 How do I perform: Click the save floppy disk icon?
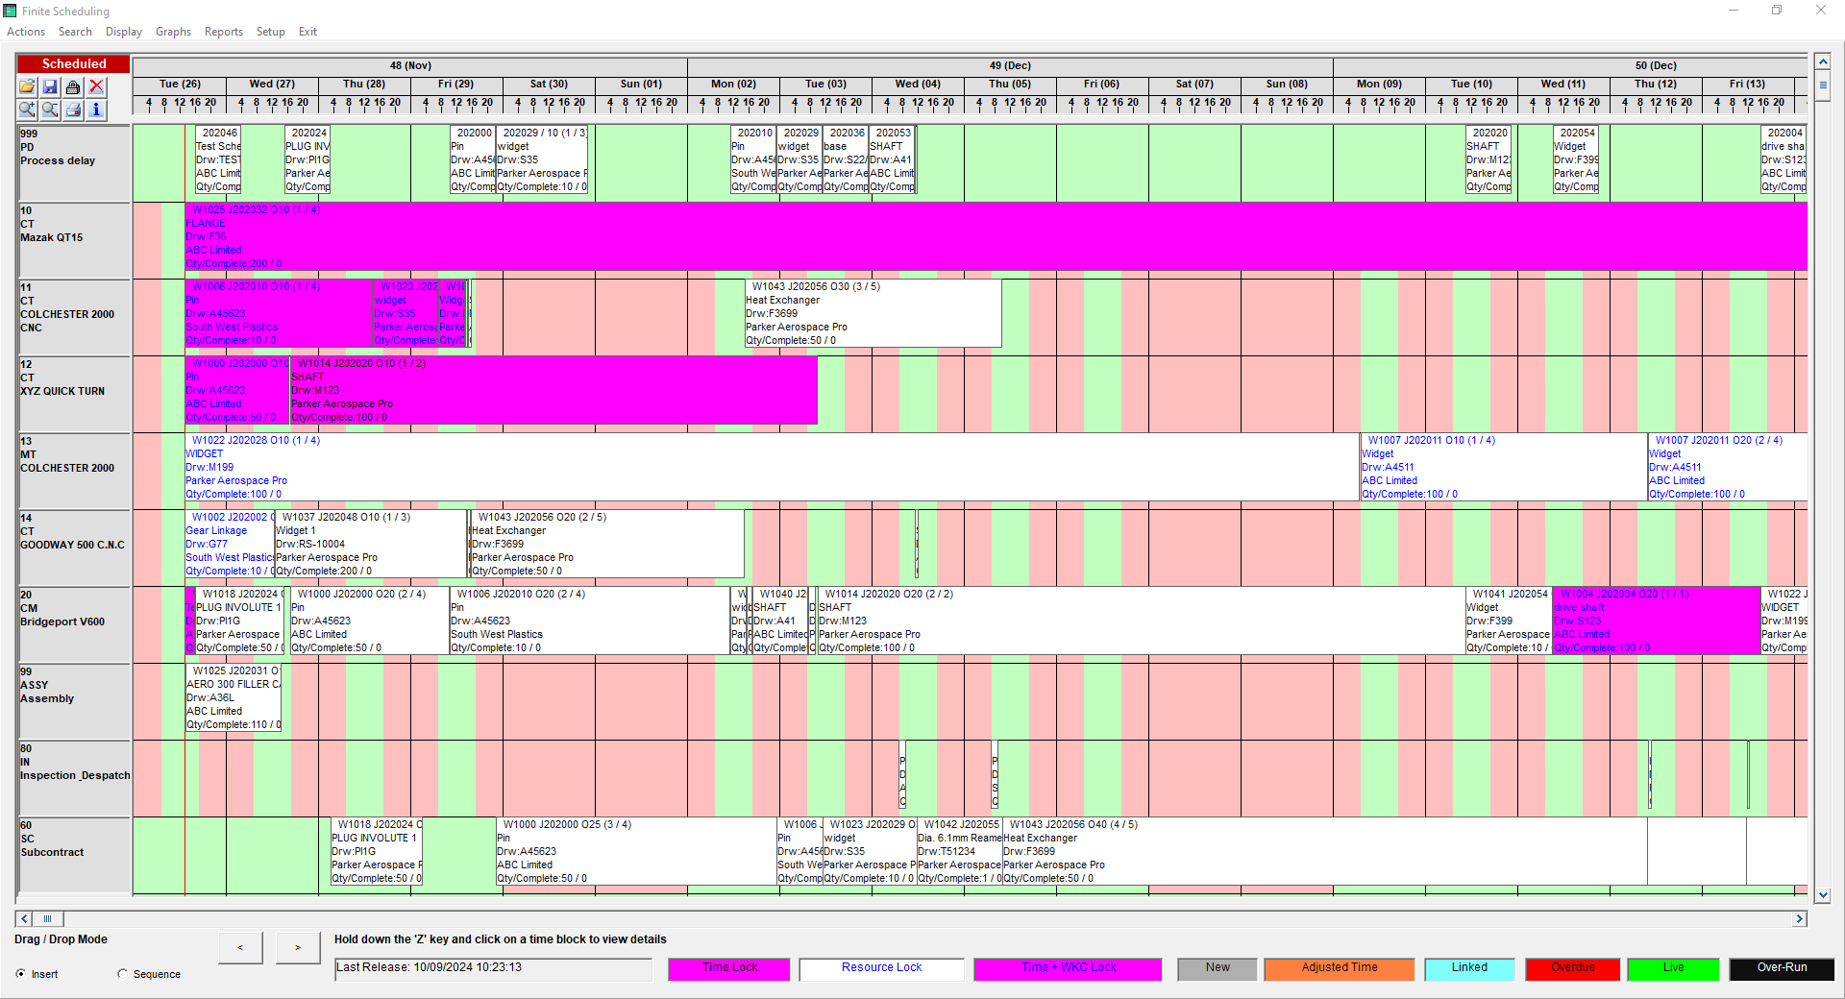point(50,86)
